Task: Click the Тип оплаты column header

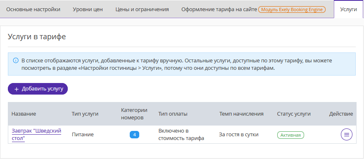Action: click(173, 114)
